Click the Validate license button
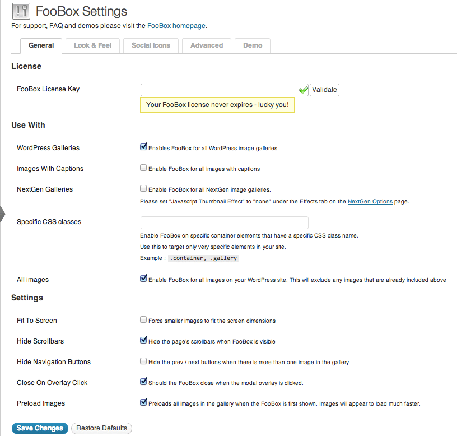 324,90
